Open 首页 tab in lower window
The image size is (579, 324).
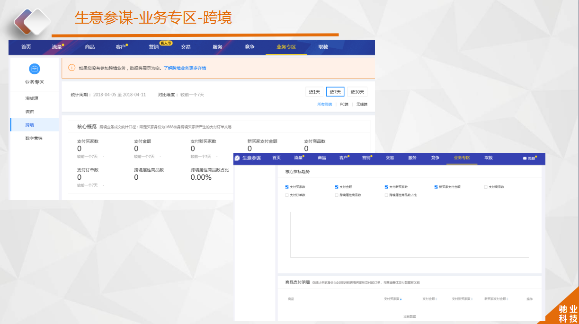[x=276, y=158]
